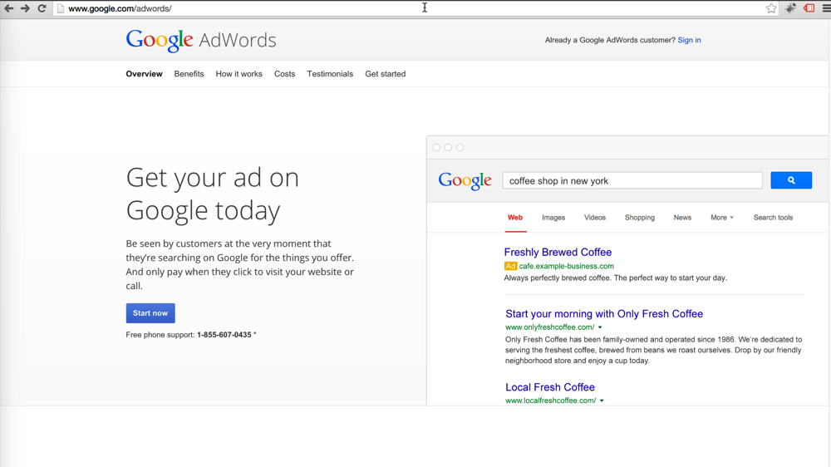
Task: Select the Images search tab
Action: tap(553, 218)
